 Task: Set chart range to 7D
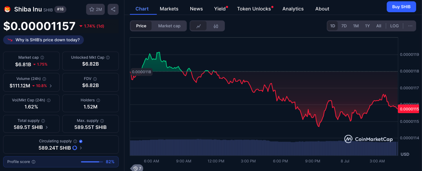coord(344,26)
